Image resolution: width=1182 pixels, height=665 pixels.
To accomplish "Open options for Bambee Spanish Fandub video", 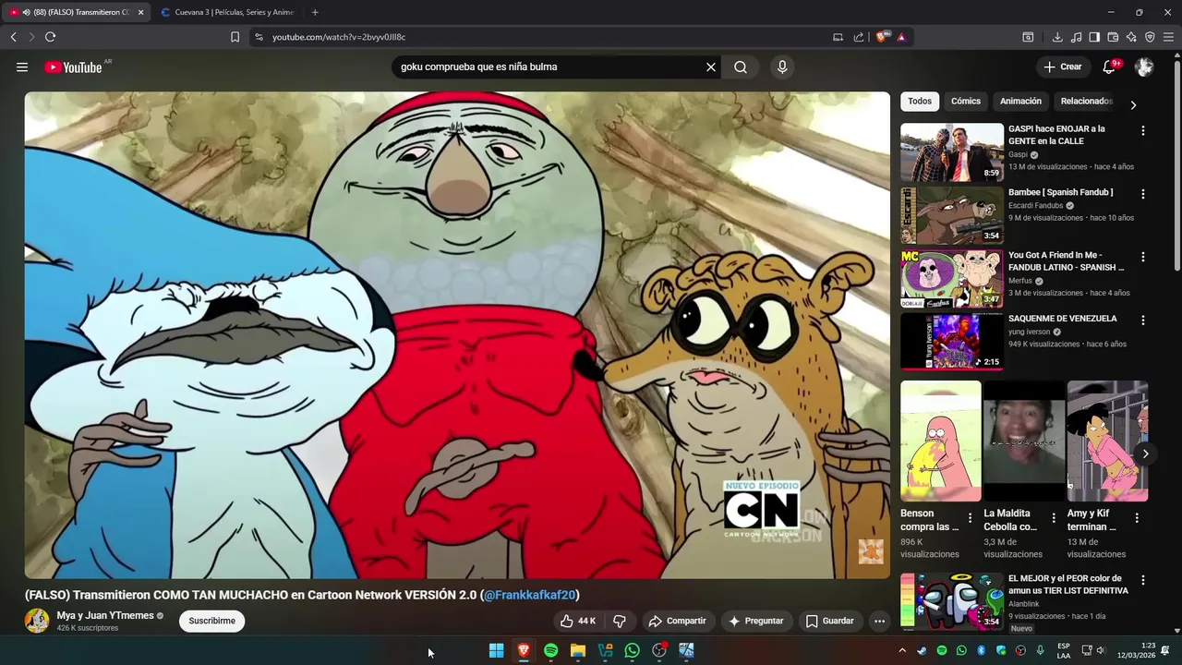I will tap(1143, 194).
